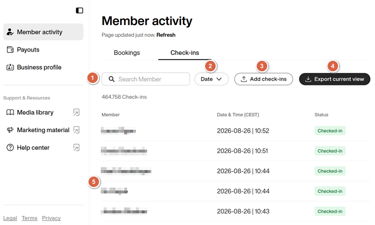Screen dimensions: 375x225
Task: Click the Status column header
Action: click(x=321, y=115)
